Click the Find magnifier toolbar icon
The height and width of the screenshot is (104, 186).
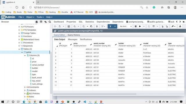(75, 26)
